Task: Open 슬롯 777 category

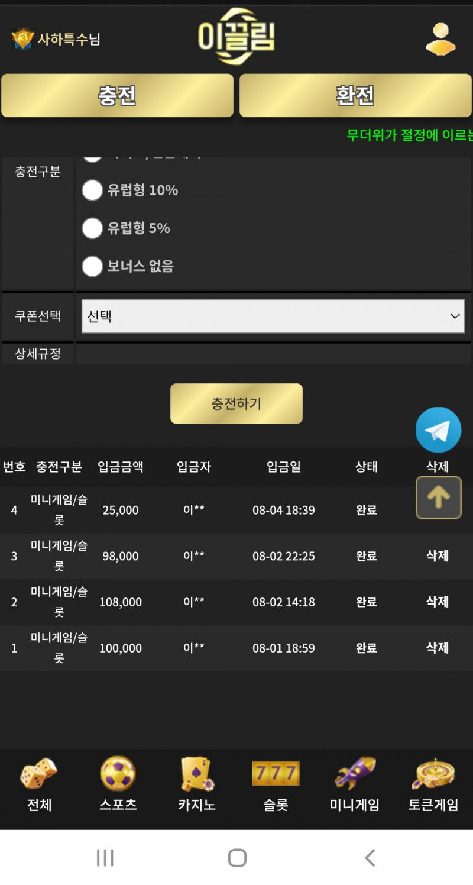Action: [x=276, y=784]
